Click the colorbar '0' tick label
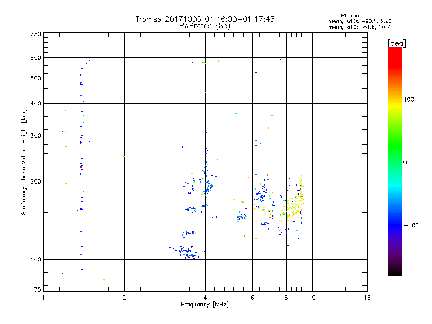Screen dimensions: 432x324 (404, 163)
